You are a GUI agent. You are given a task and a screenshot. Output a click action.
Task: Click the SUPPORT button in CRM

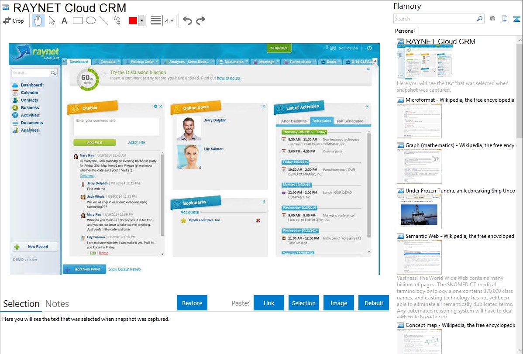click(x=279, y=48)
